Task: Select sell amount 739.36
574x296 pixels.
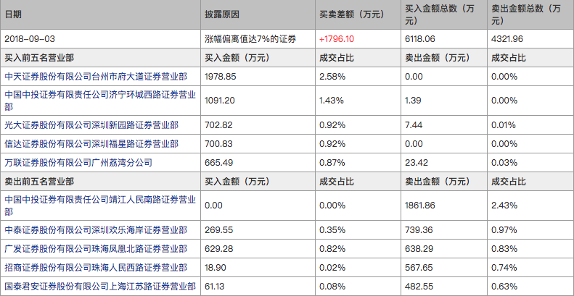Action: (419, 230)
